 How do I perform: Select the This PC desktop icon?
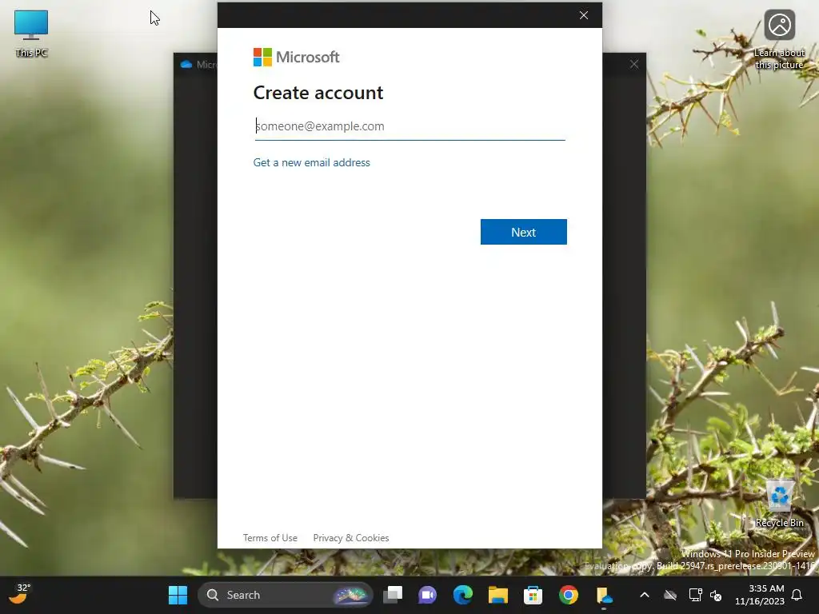[31, 34]
